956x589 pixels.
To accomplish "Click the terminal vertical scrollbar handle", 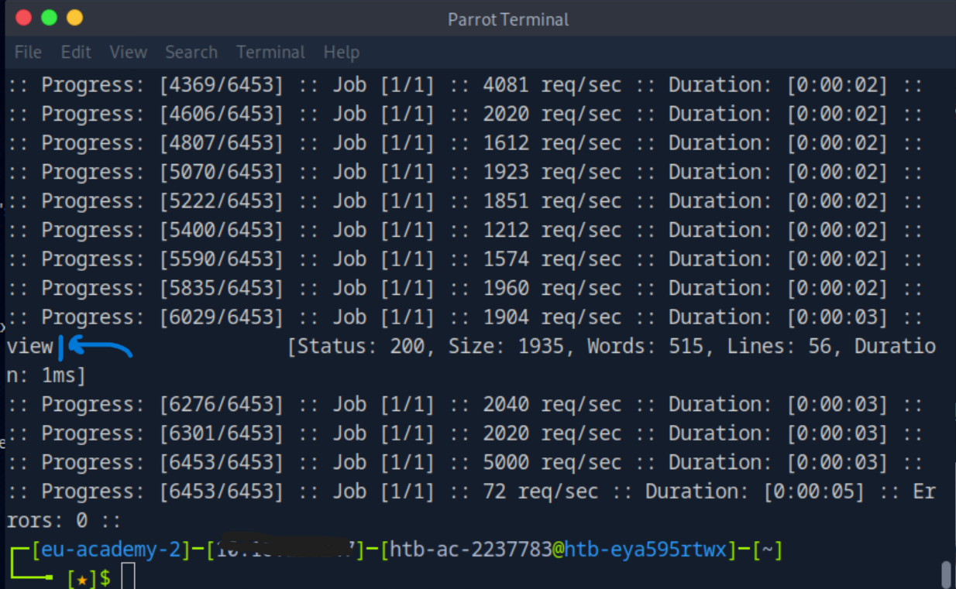I will [946, 574].
